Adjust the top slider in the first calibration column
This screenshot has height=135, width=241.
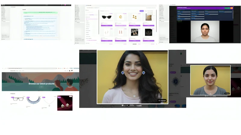pyautogui.click(x=184, y=12)
